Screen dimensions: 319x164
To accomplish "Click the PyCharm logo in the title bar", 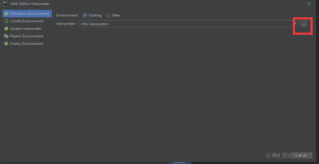I will [5, 3].
